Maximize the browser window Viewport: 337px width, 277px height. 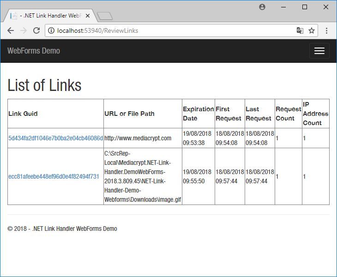click(305, 7)
